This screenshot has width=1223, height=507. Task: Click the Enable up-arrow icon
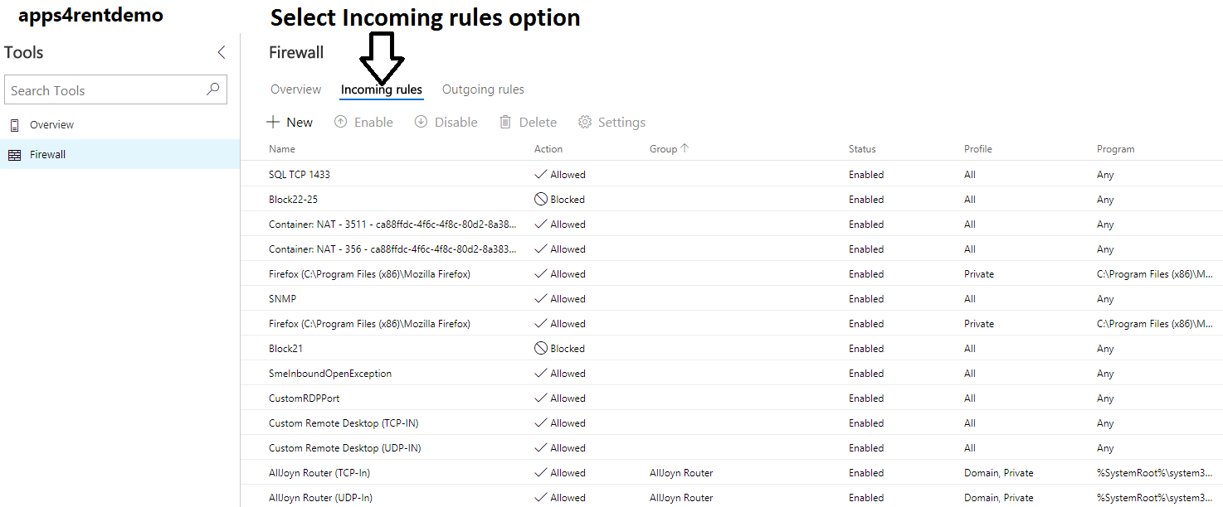340,122
